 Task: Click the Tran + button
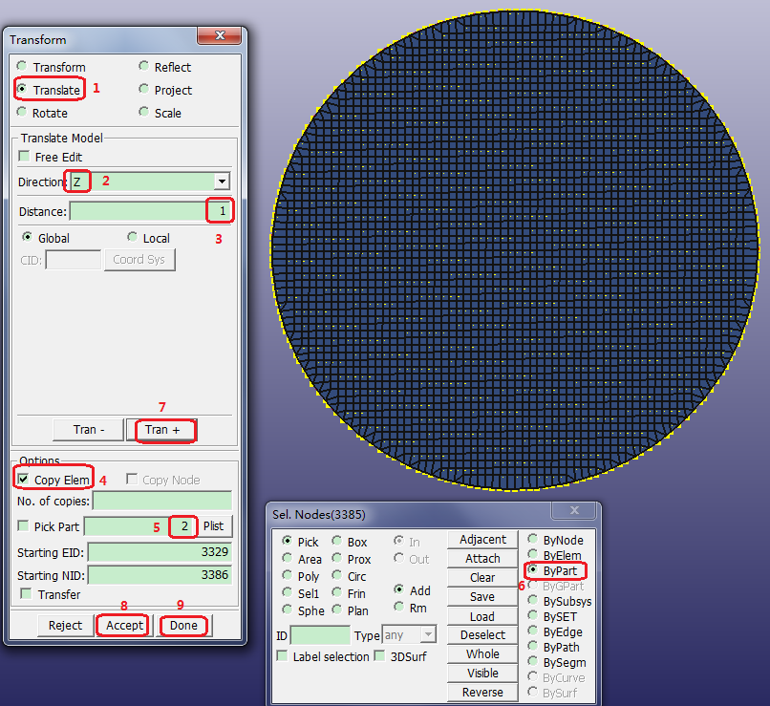163,430
